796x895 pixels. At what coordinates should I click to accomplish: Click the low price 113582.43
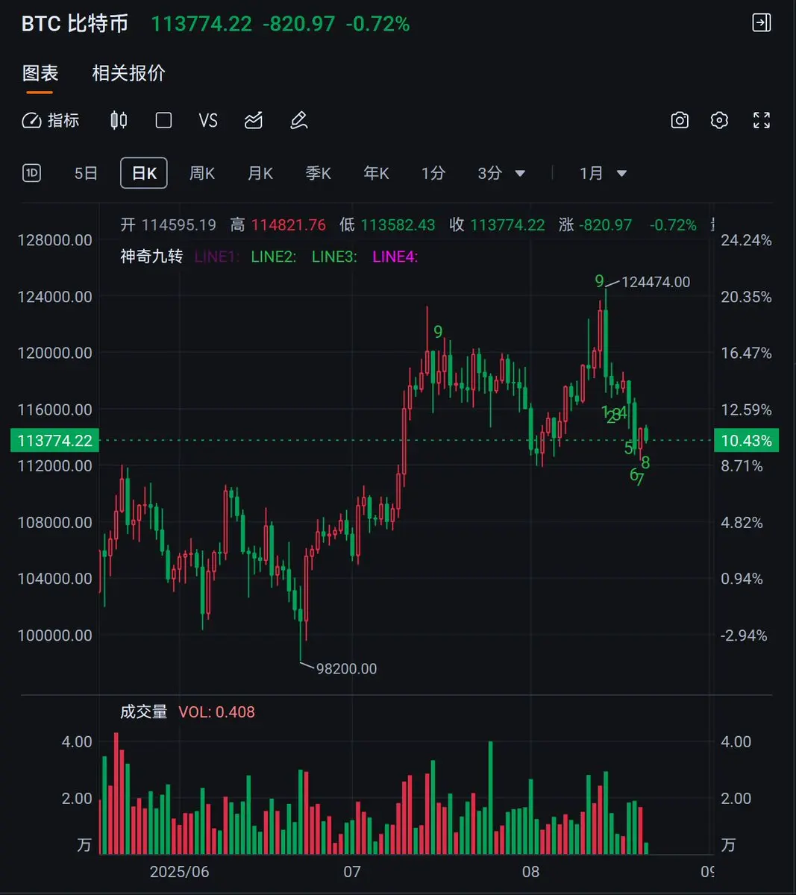[398, 224]
